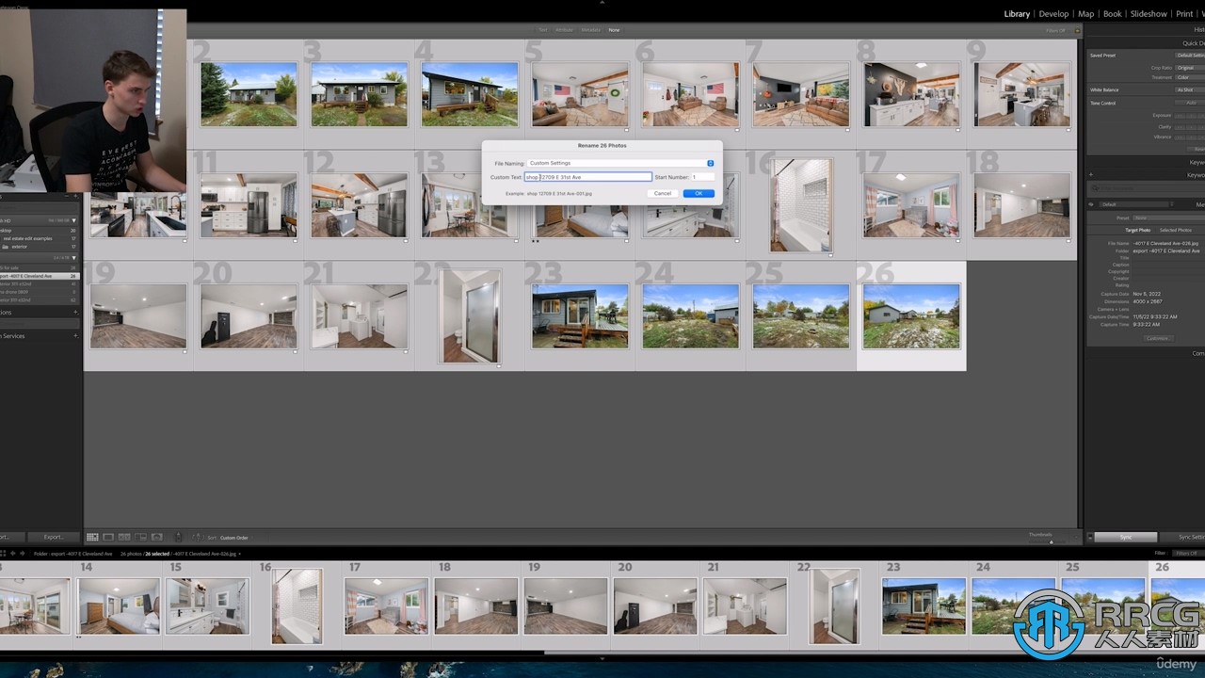Click Auto tone control button

1190,103
